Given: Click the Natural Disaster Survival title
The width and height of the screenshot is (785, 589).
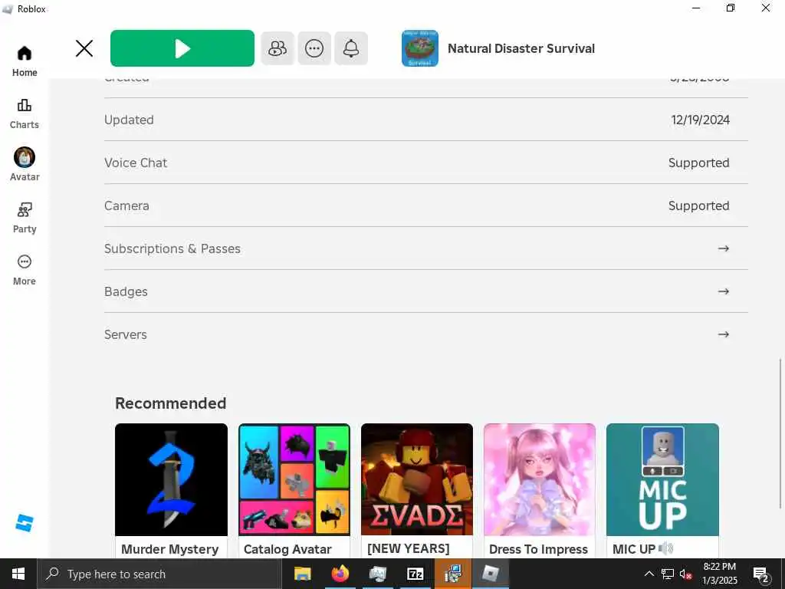Looking at the screenshot, I should click(x=521, y=48).
